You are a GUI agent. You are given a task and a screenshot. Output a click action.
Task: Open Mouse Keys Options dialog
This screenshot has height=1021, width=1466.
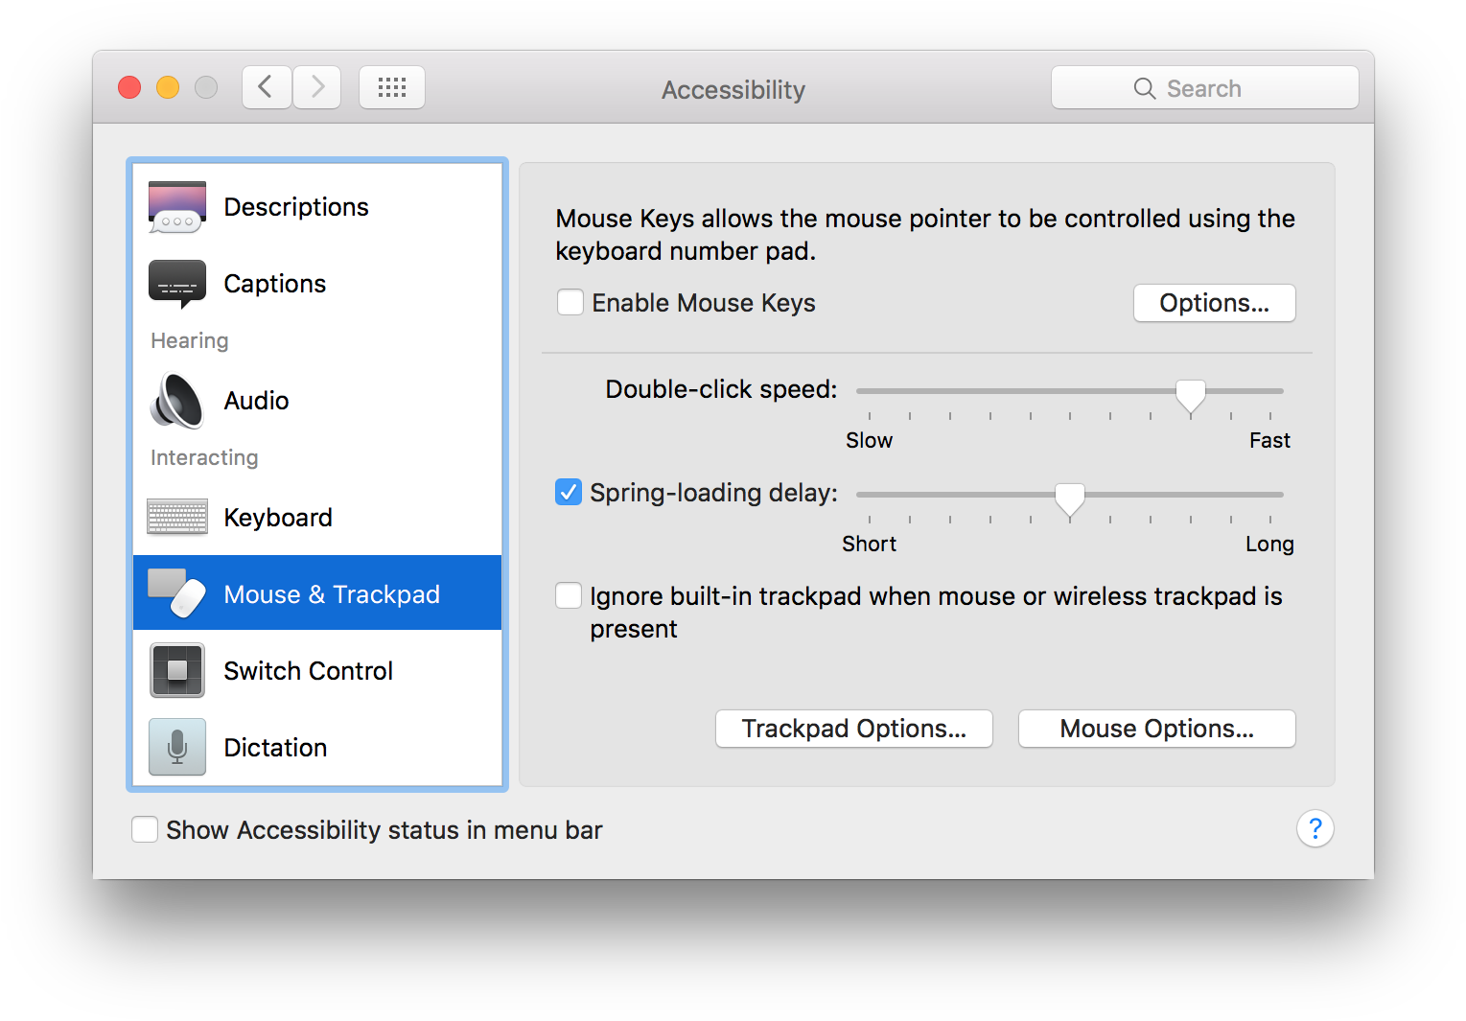[1214, 302]
